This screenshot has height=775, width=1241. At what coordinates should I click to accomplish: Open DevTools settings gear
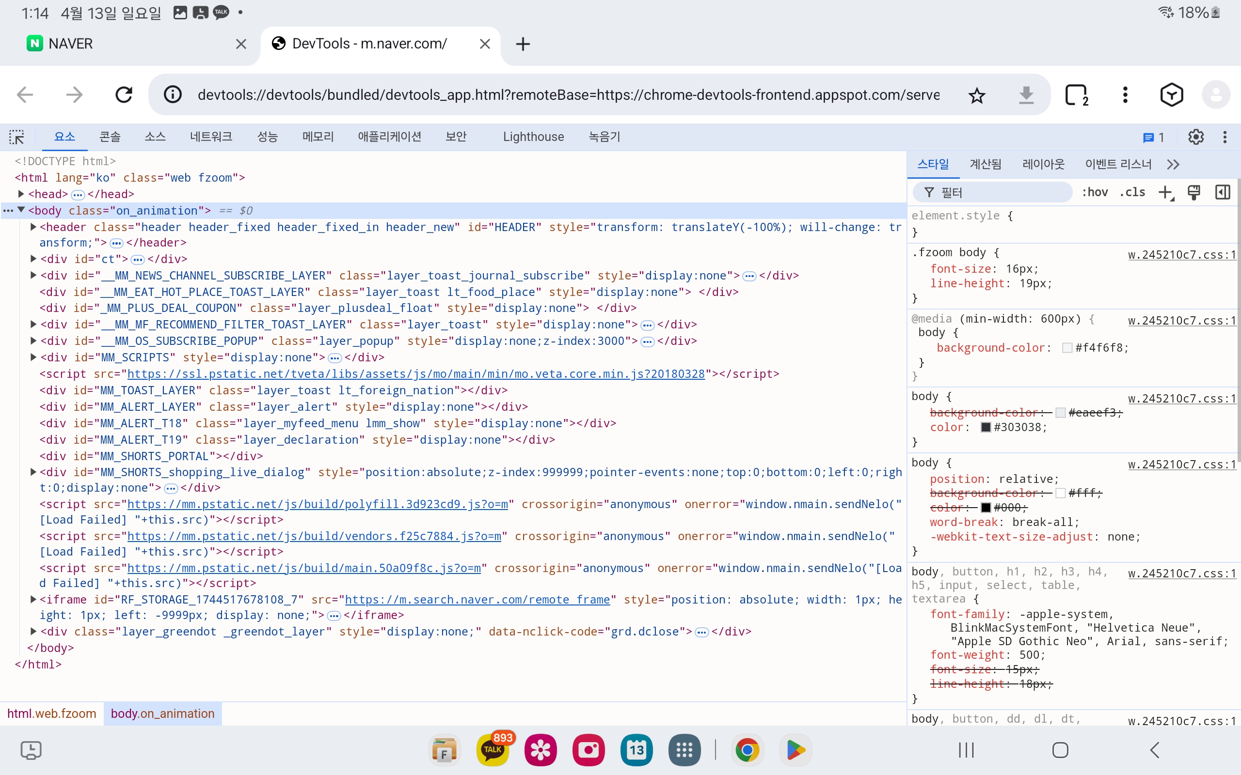(1195, 137)
